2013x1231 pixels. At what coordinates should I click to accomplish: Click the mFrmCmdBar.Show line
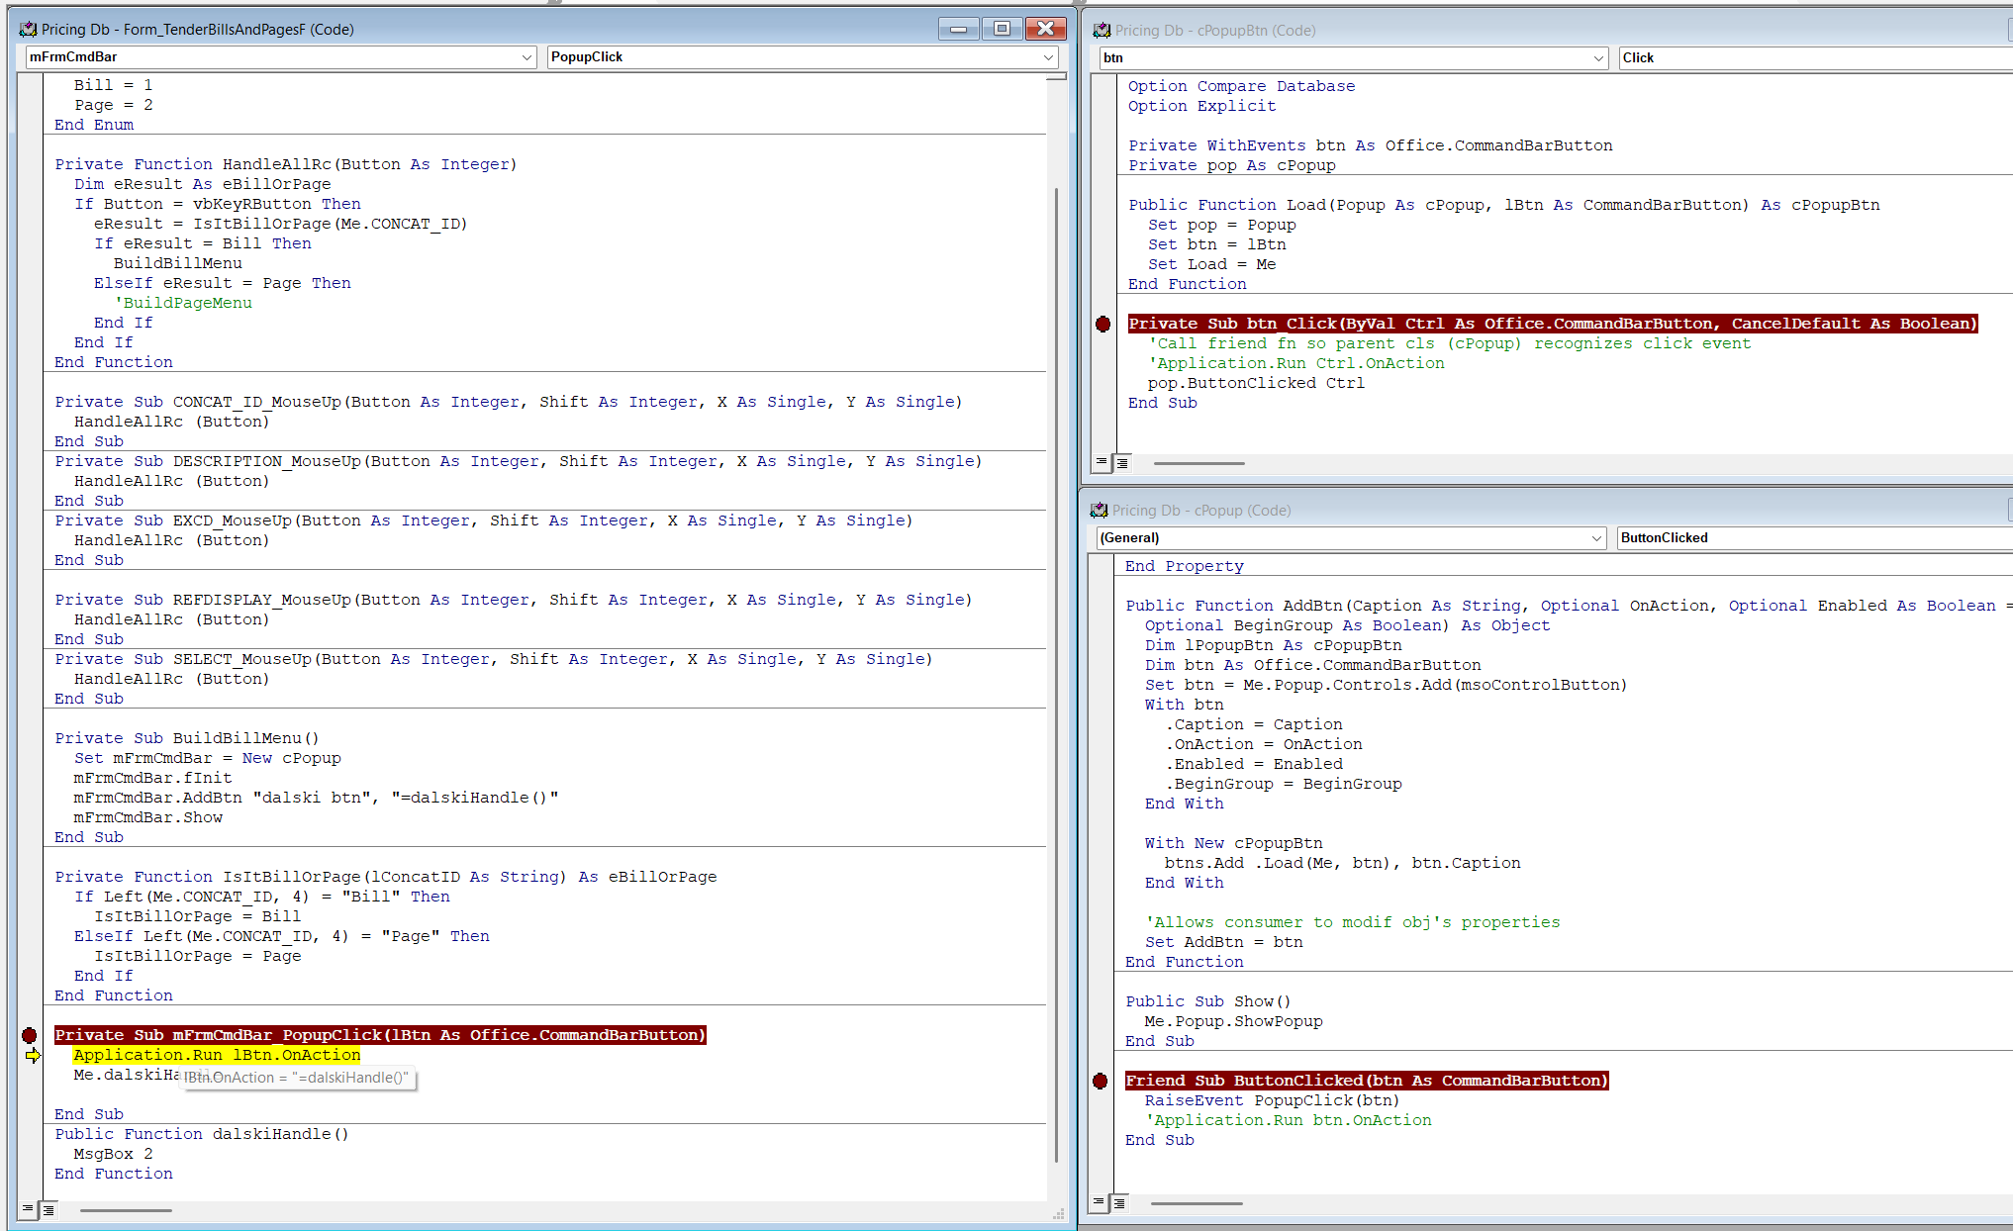pos(147,817)
